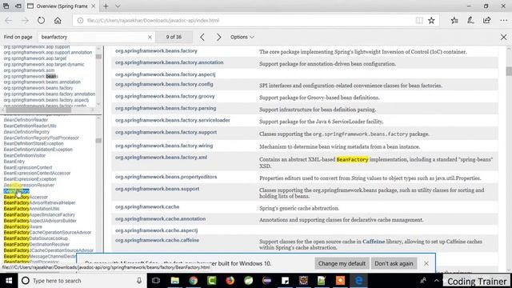Open org.springframework.beans.factory.annotation link in table
Image resolution: width=512 pixels, height=288 pixels.
click(169, 62)
